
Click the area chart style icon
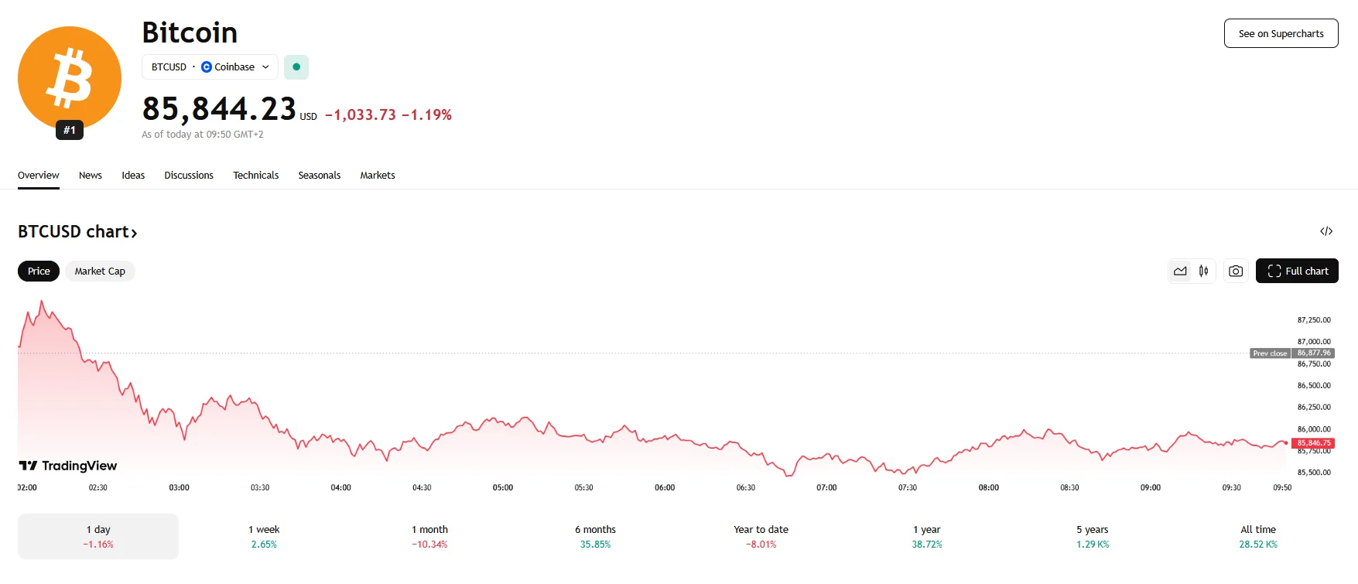click(x=1180, y=272)
